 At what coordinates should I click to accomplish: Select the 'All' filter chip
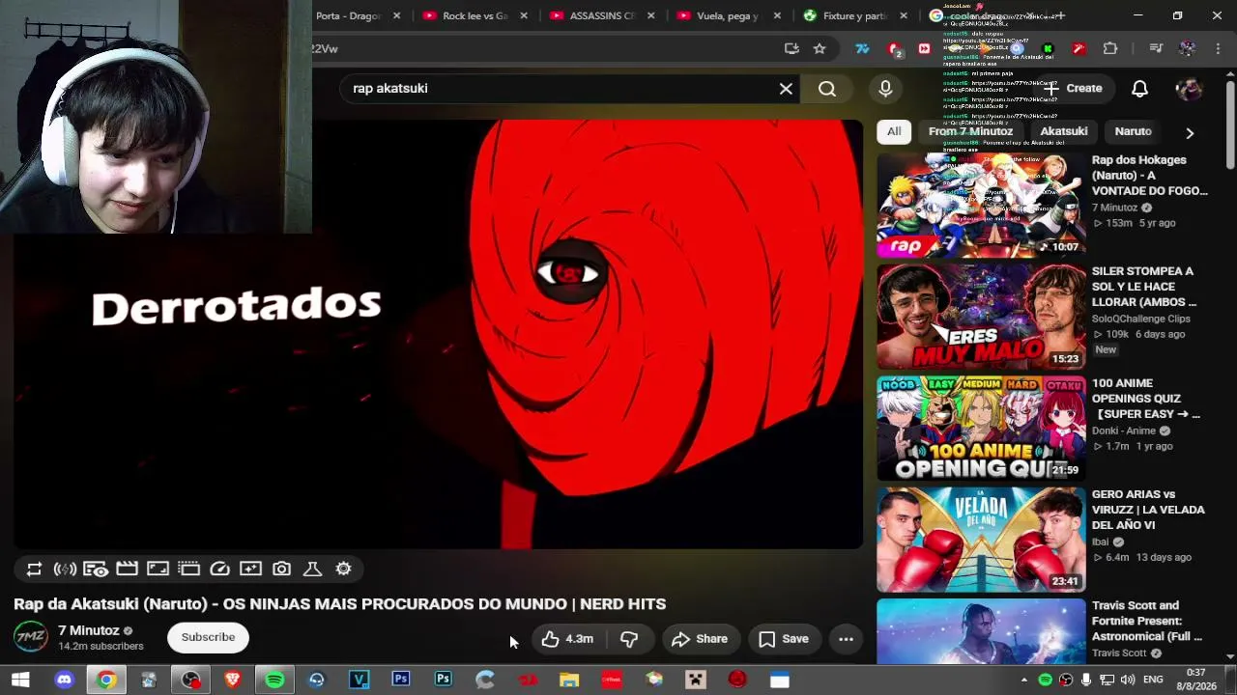pos(894,131)
